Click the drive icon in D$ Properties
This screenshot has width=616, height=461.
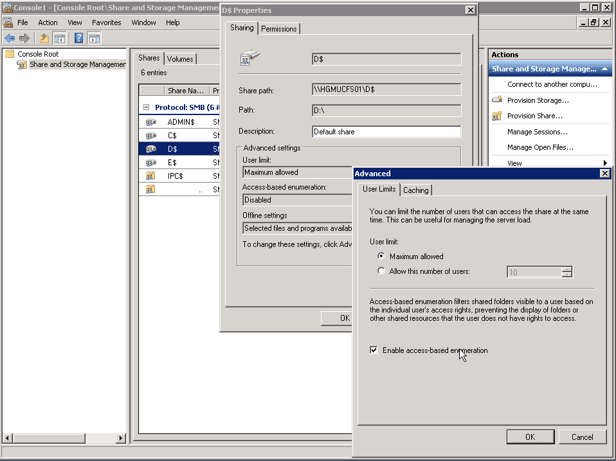coord(250,57)
